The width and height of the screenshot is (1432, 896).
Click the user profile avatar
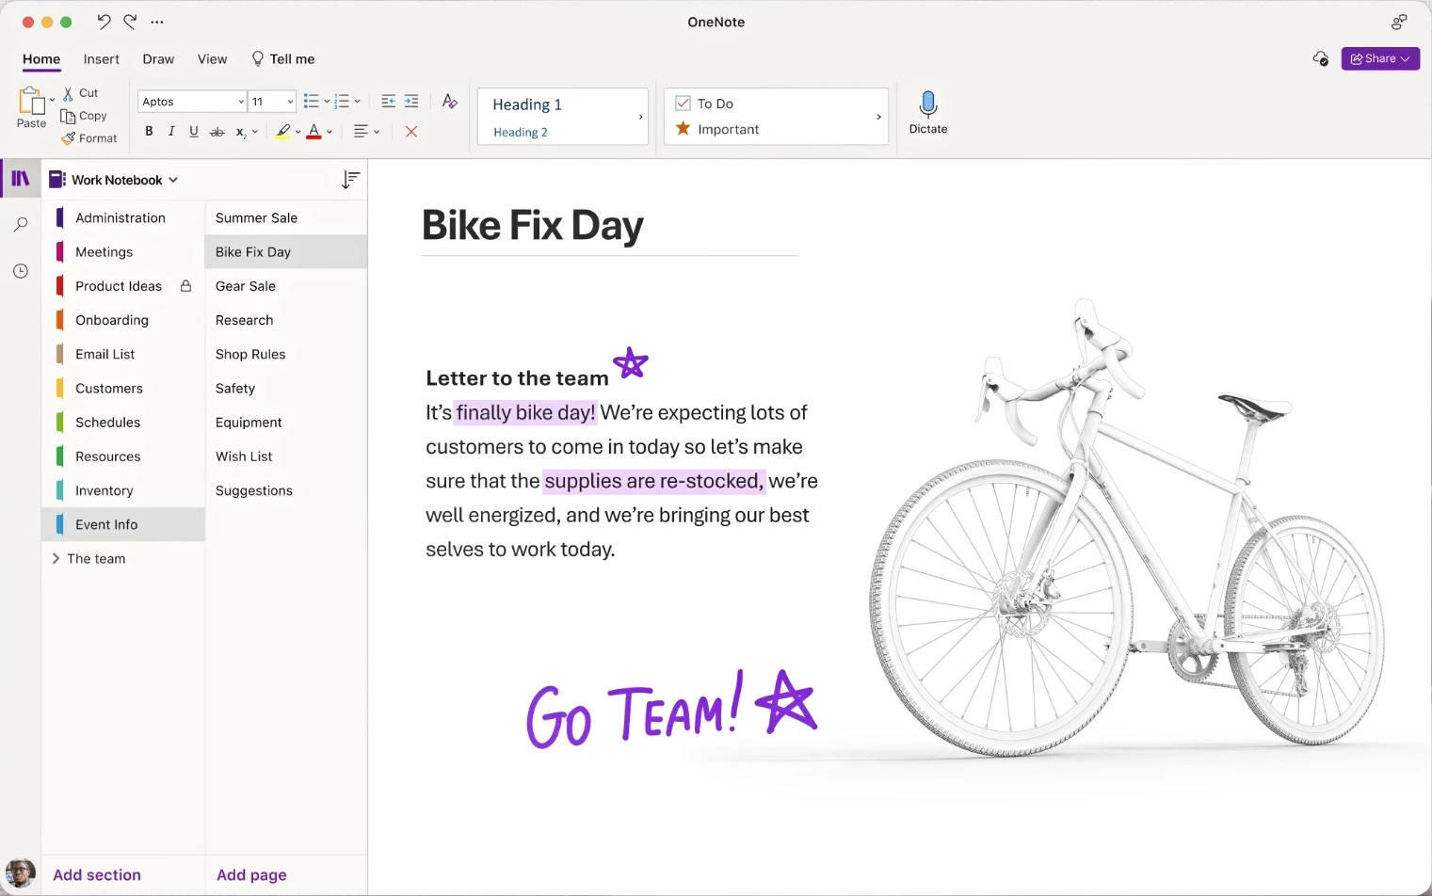[x=20, y=873]
